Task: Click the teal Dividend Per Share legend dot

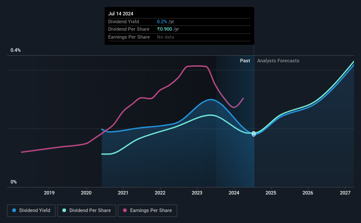Action: pyautogui.click(x=64, y=210)
